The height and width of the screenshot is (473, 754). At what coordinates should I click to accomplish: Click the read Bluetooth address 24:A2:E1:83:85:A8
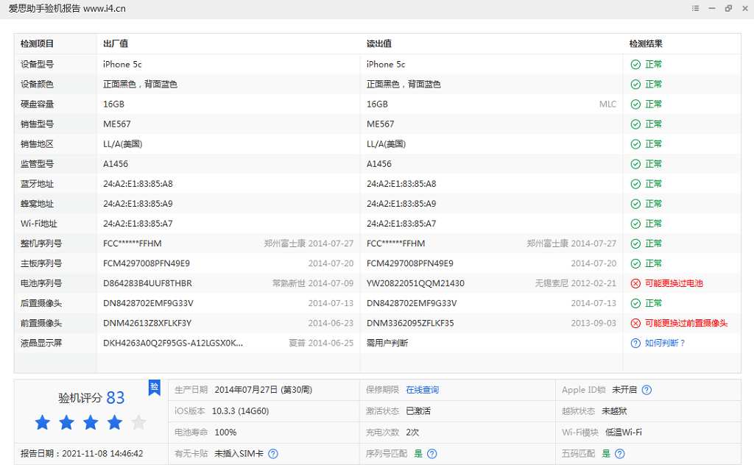tap(401, 184)
